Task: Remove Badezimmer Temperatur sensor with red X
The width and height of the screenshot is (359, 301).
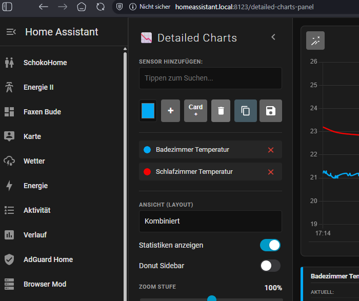Action: (x=271, y=150)
